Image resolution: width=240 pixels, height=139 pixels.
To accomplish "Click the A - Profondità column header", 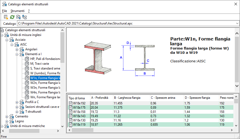I will [102, 98].
